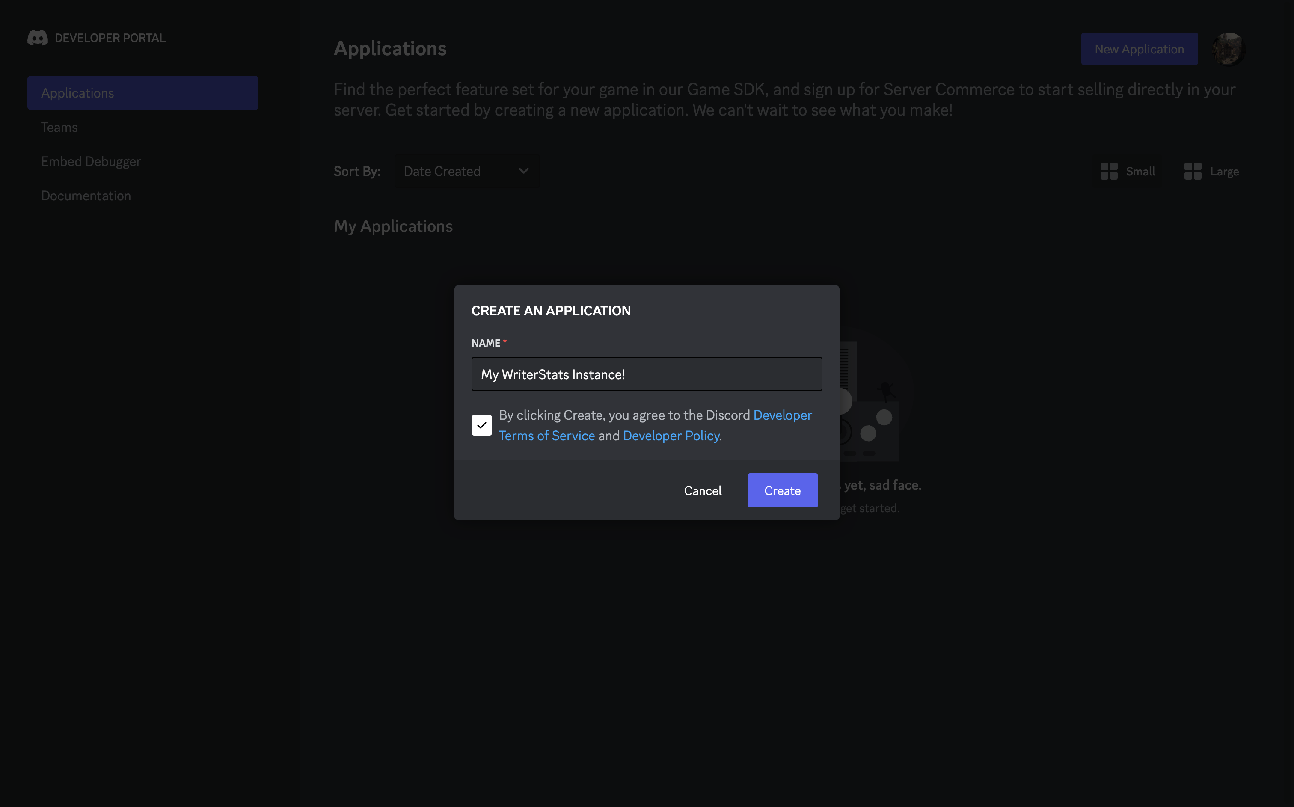Click the DEVELOPER PORTAL title text
The image size is (1294, 807).
[110, 38]
